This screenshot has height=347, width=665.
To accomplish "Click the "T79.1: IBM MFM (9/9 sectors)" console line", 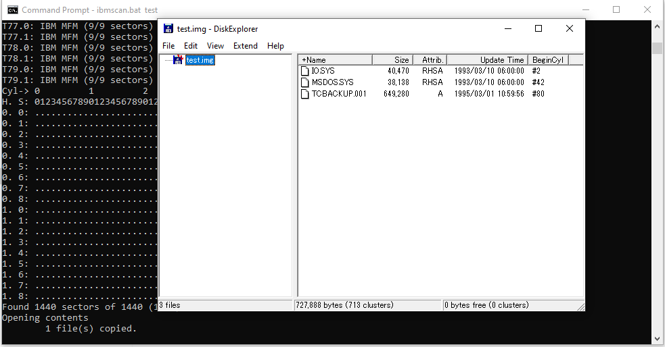I will pyautogui.click(x=77, y=80).
